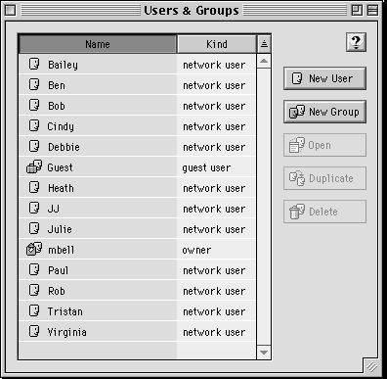The width and height of the screenshot is (387, 379).
Task: Select the Debbie row
Action: (137, 147)
